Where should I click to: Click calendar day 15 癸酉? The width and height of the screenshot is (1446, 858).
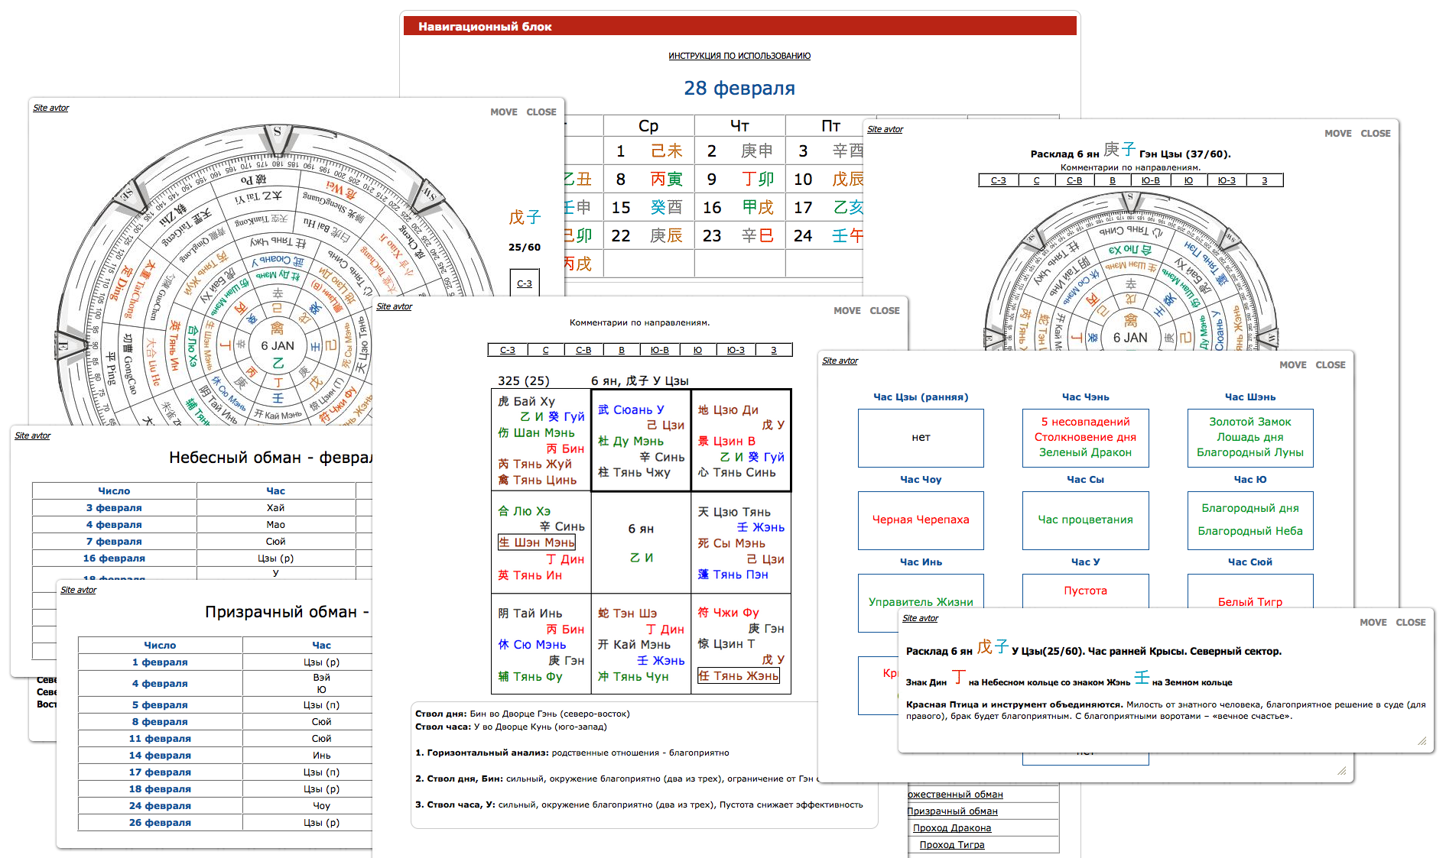click(x=649, y=207)
